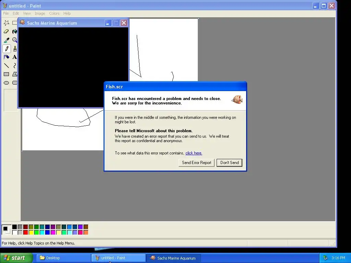351x263 pixels.
Task: Click the taskbar clock showing 3:16 PM
Action: (x=338, y=258)
